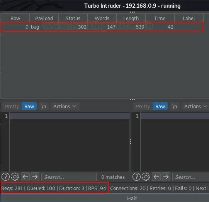Sort results by Payload column
This screenshot has width=209, height=202.
pyautogui.click(x=44, y=18)
